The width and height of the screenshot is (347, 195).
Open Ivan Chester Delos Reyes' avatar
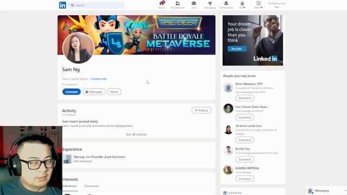click(228, 108)
